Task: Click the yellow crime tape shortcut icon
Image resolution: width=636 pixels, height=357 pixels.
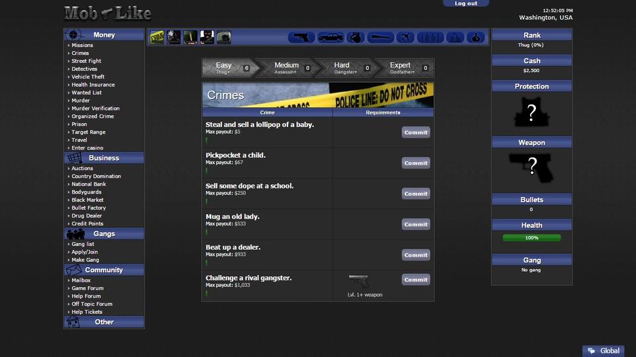Action: click(157, 37)
